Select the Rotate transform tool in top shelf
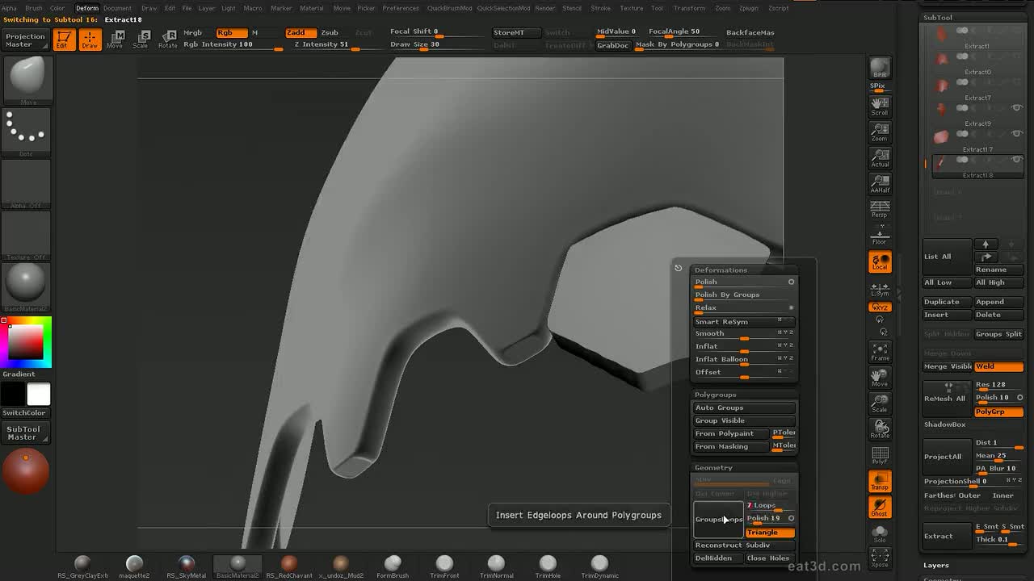Screen dimensions: 1034x581 pyautogui.click(x=167, y=40)
